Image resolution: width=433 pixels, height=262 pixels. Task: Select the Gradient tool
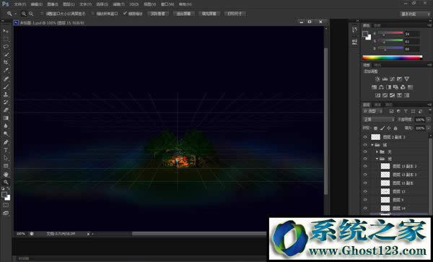point(6,118)
